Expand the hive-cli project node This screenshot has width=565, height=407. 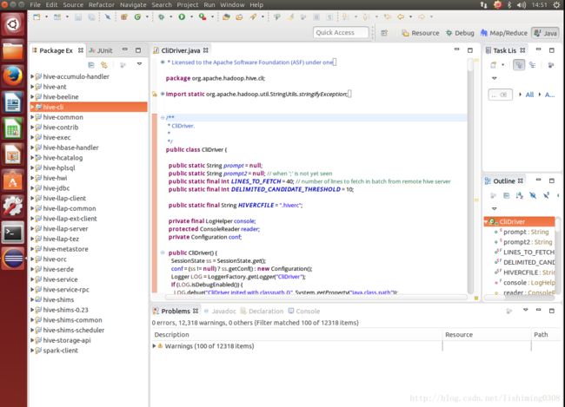[32, 107]
